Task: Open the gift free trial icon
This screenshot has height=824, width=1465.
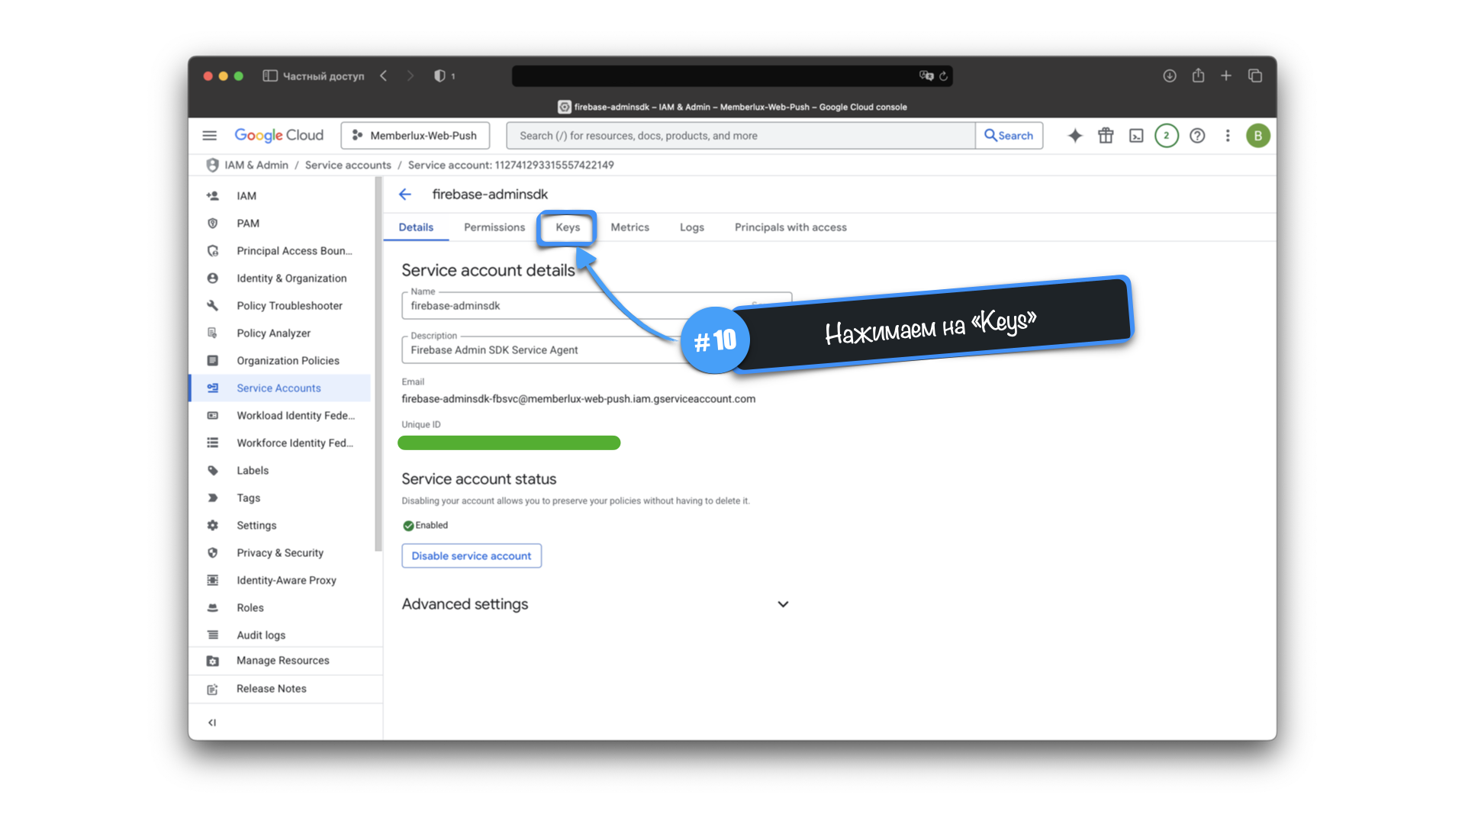Action: point(1106,136)
